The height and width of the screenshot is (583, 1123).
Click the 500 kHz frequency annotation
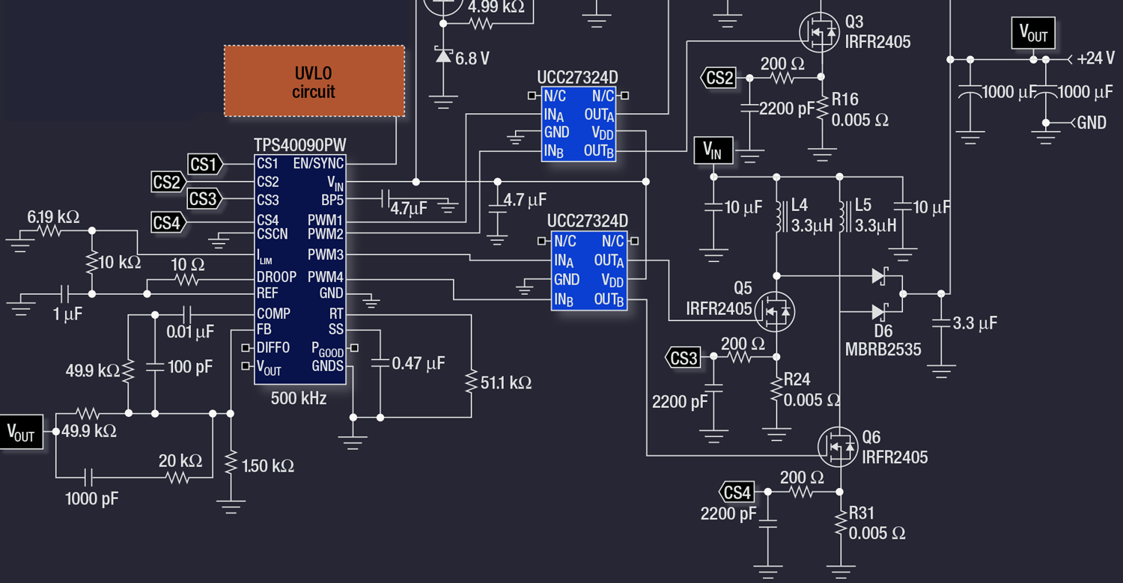click(300, 399)
